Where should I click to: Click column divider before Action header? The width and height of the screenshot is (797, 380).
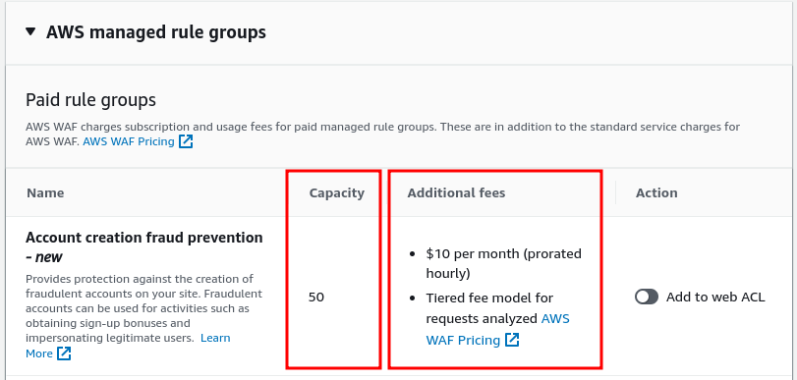(x=615, y=193)
